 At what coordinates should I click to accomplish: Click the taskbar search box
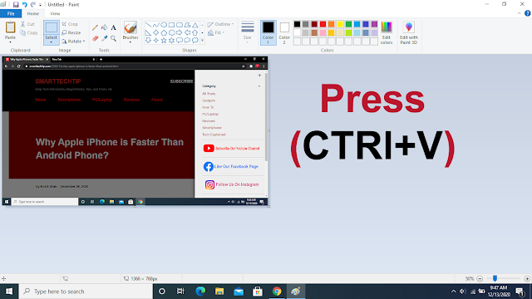click(x=86, y=292)
